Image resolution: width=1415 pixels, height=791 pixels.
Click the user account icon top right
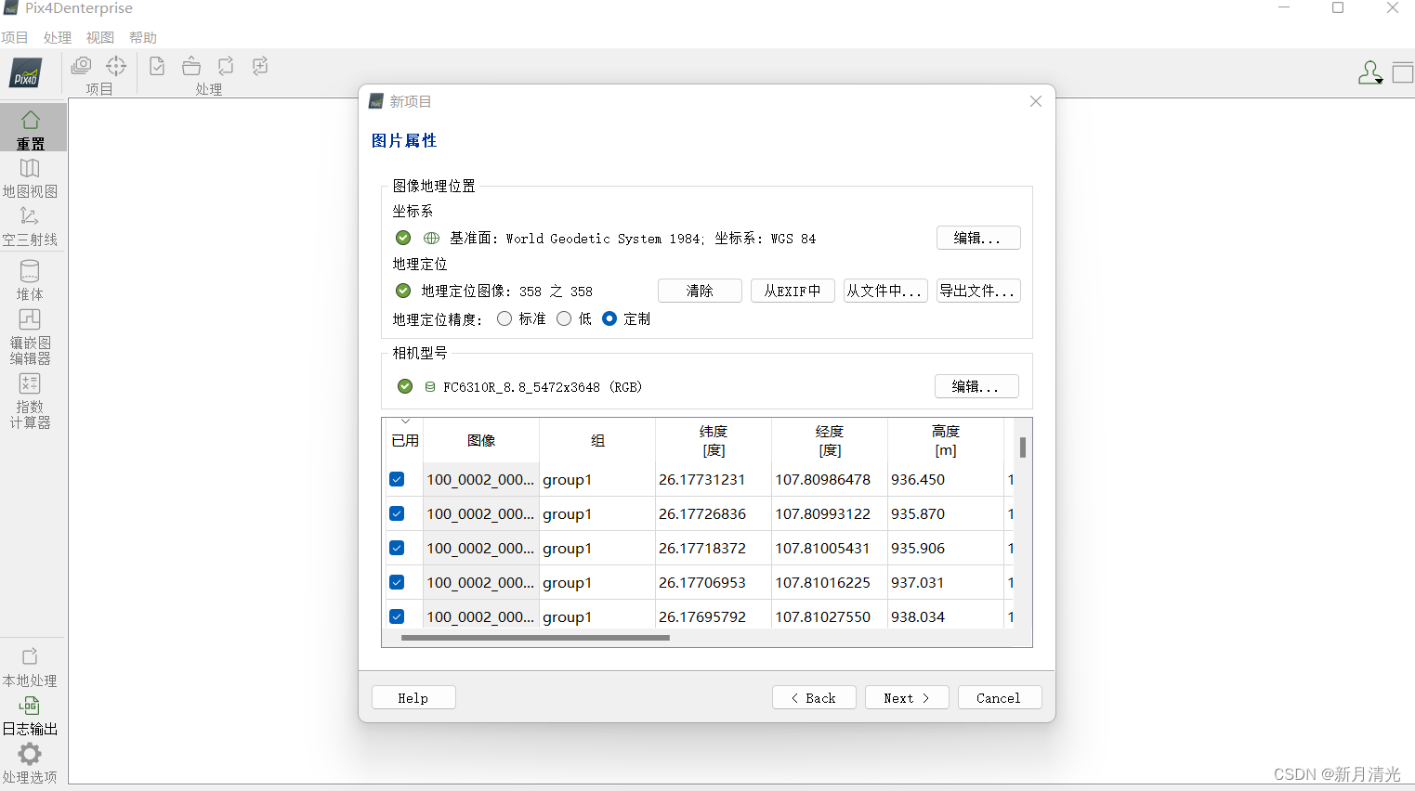pyautogui.click(x=1369, y=72)
